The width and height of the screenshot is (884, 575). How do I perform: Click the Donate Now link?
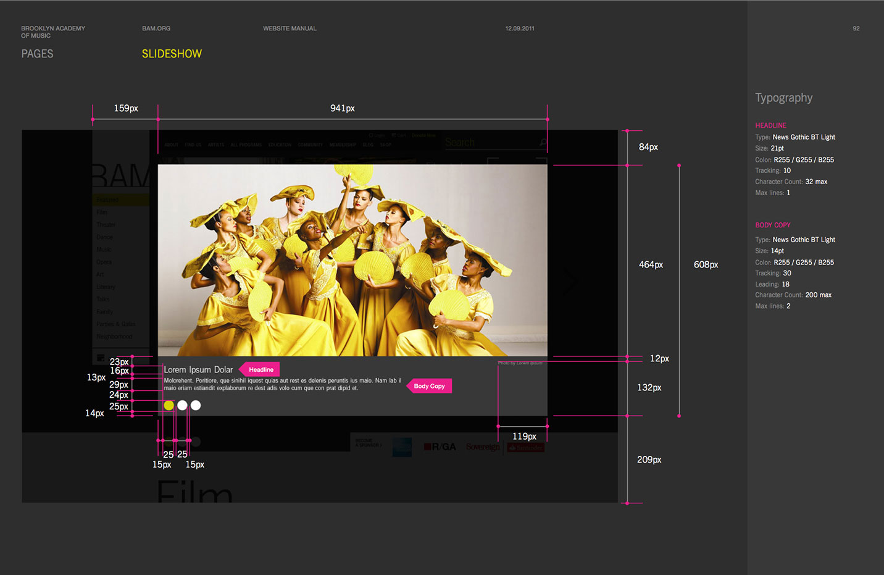click(x=423, y=135)
